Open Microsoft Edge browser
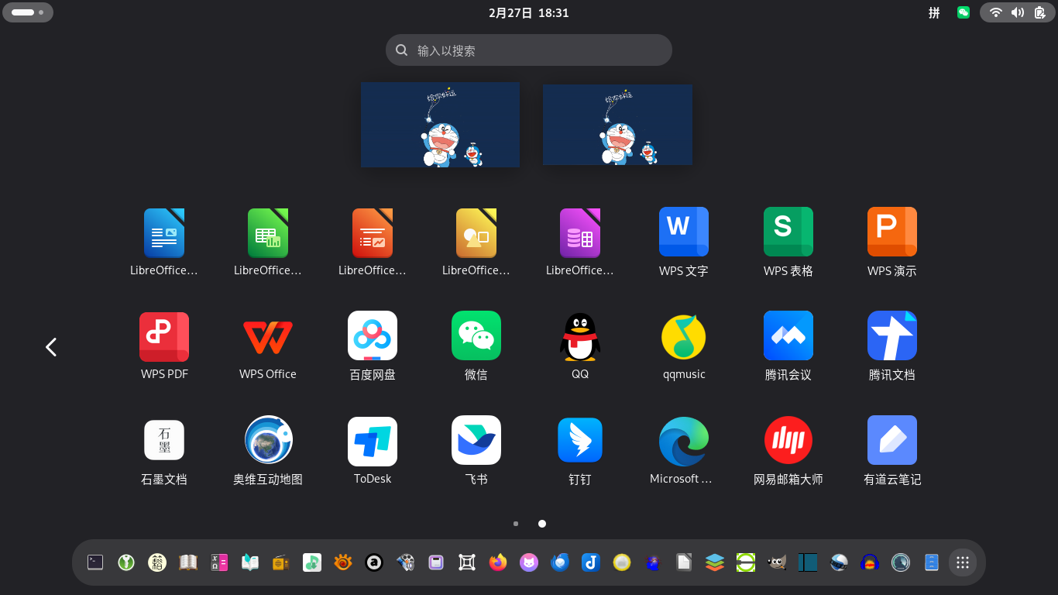Screen dimensions: 1058x595 (x=682, y=442)
